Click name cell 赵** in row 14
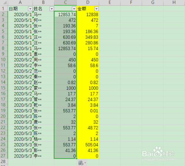 (x=43, y=82)
